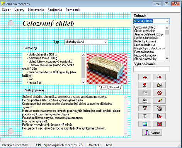This screenshot has height=148, width=182.
Task: Open text settings with T icon
Action: [145, 116]
